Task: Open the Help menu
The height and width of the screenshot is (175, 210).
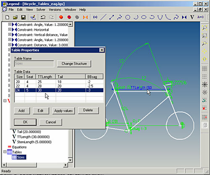Action: [x=82, y=10]
